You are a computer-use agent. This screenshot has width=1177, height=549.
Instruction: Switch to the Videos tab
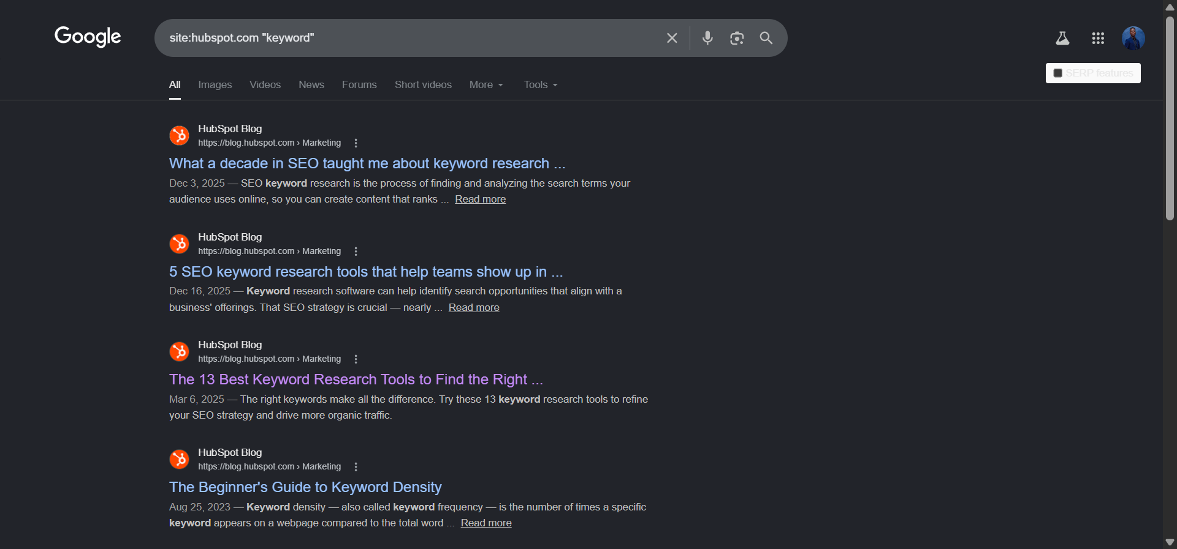pyautogui.click(x=265, y=85)
